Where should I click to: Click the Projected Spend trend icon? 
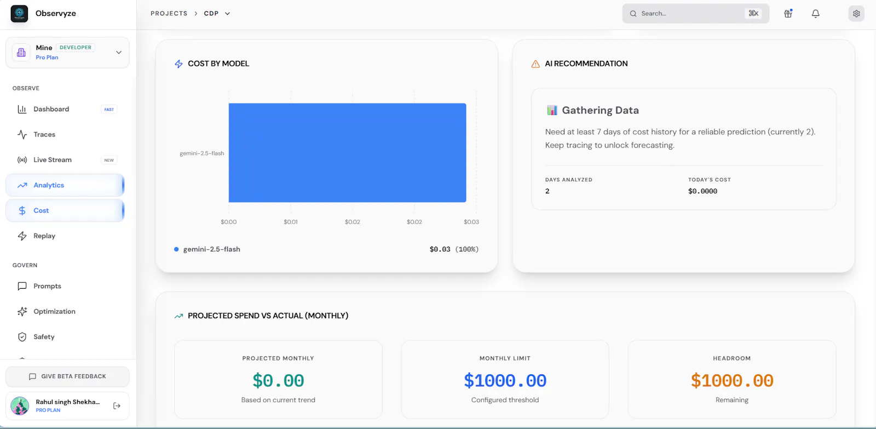click(178, 316)
